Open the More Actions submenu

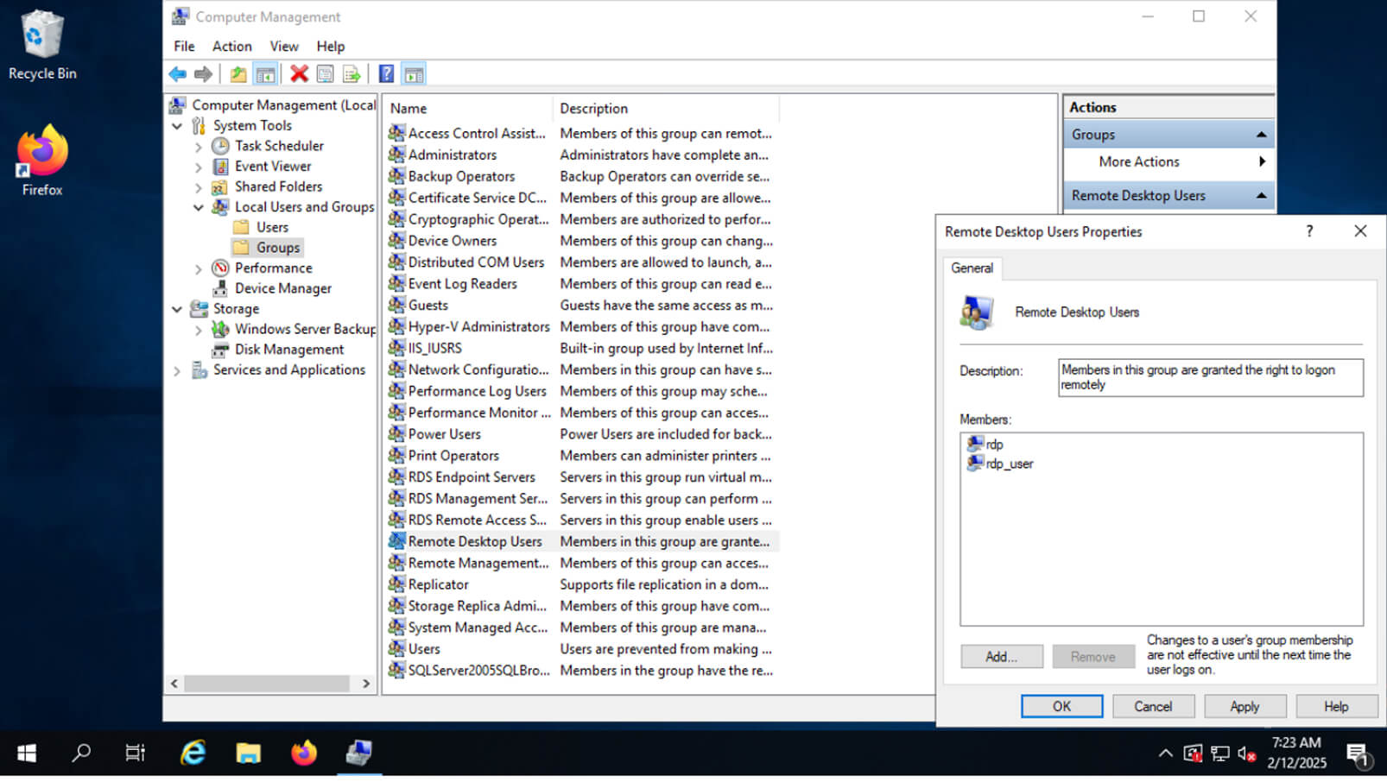point(1168,161)
